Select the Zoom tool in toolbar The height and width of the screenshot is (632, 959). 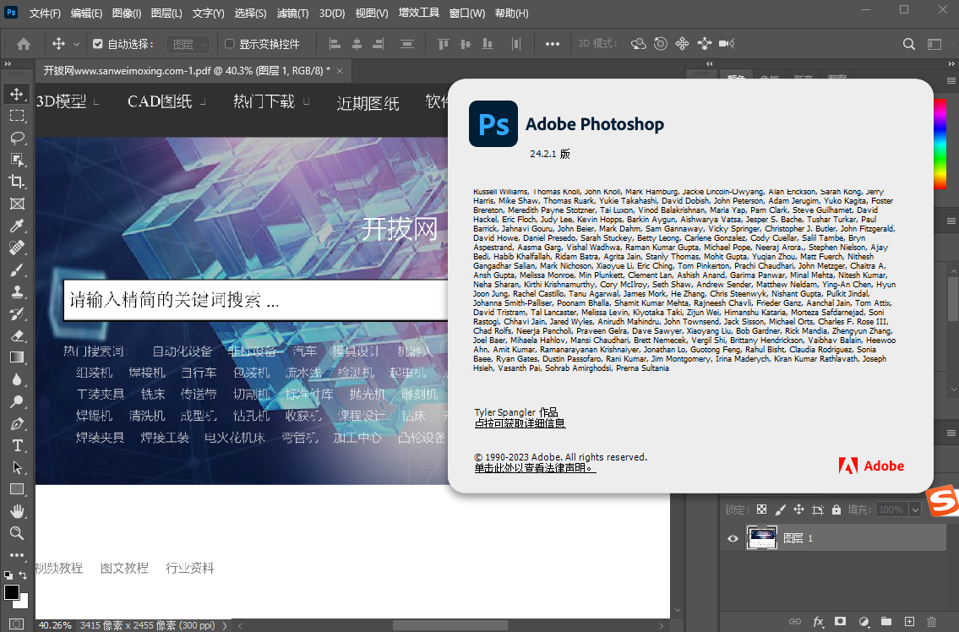17,533
